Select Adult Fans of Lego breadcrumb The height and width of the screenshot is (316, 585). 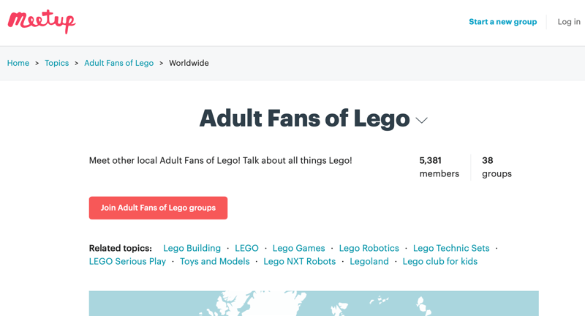click(118, 63)
